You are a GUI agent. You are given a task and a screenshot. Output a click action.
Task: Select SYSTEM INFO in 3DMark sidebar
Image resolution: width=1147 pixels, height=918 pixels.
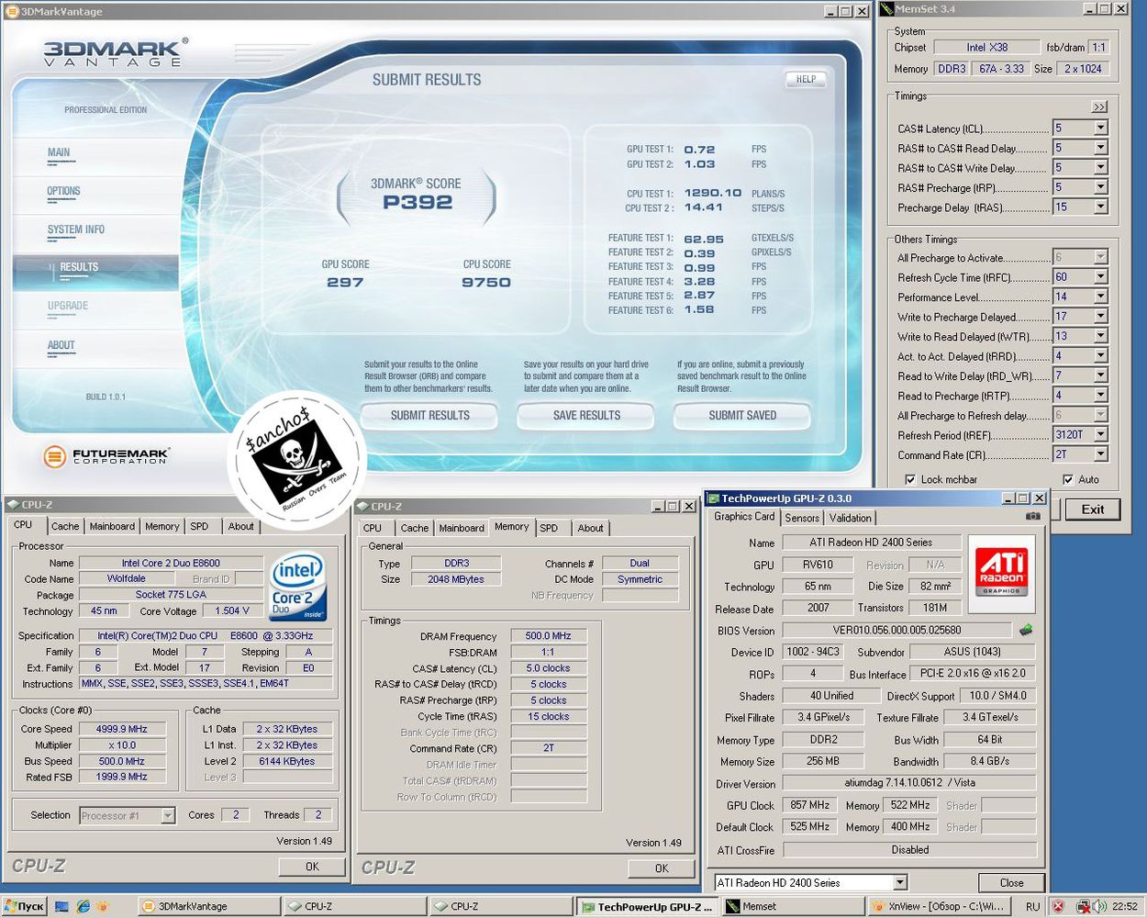(x=76, y=229)
